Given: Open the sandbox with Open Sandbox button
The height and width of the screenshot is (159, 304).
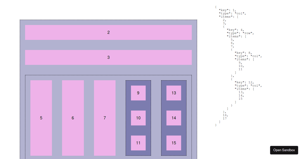Looking at the screenshot, I should (x=284, y=150).
